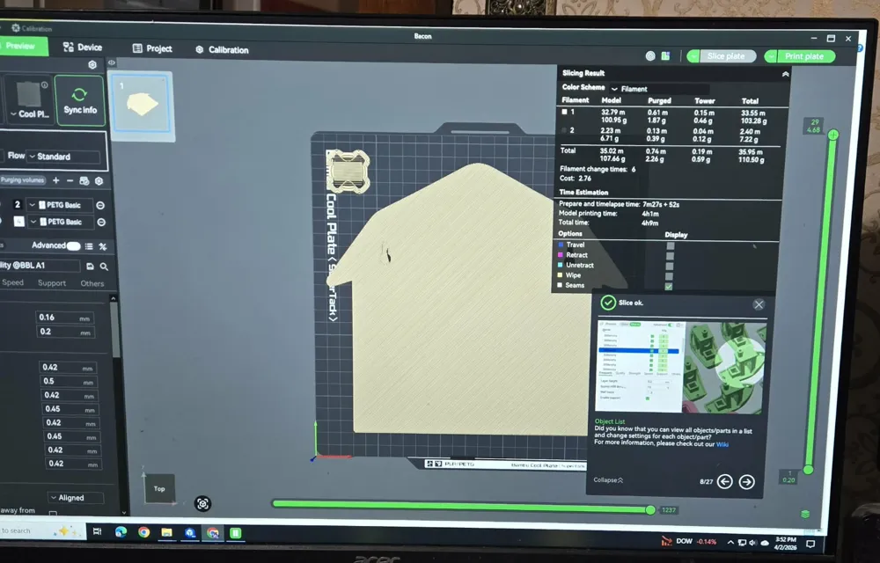This screenshot has height=563, width=880.
Task: Enable the Retract display checkbox
Action: point(670,256)
